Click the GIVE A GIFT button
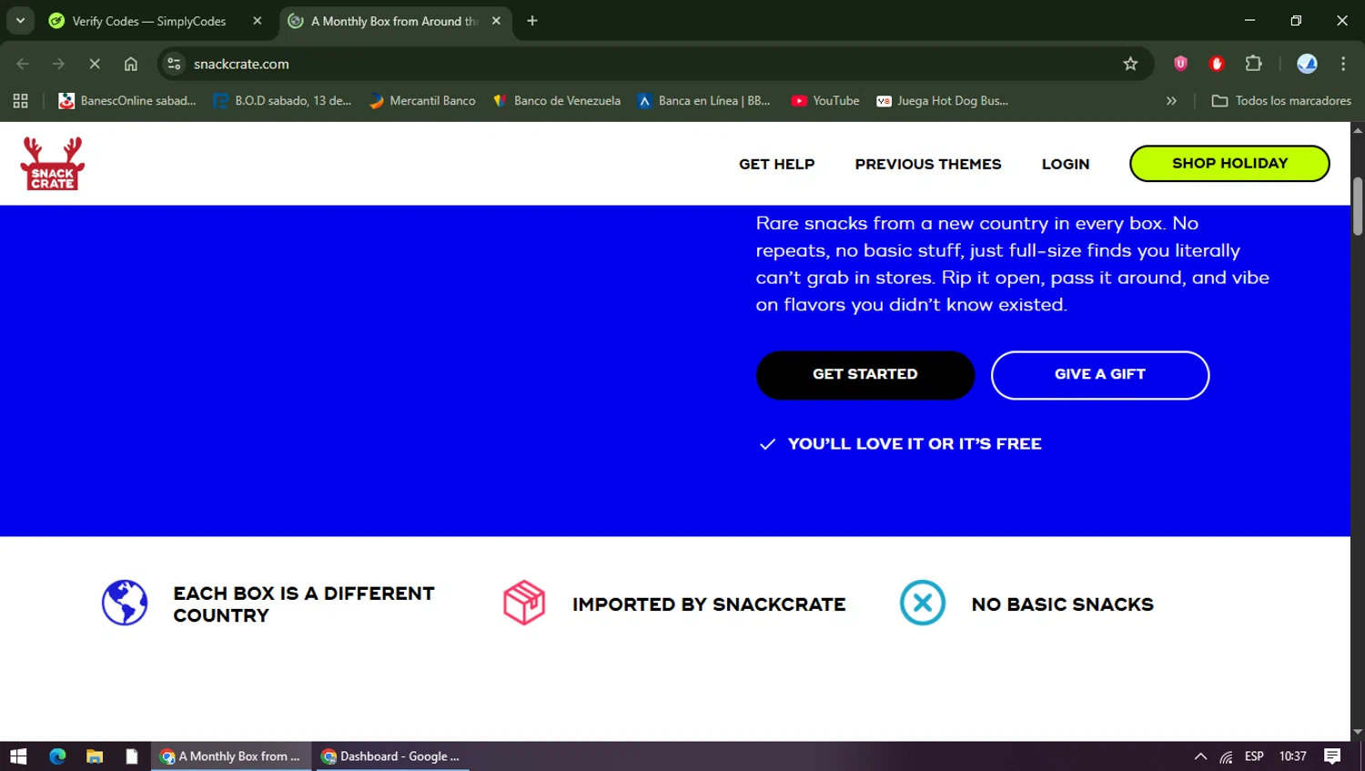The image size is (1365, 771). pos(1100,375)
